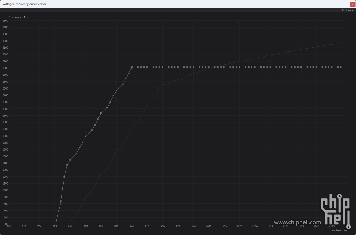Click the 2800 frequency axis value
Screen dimensions: 356x235
pyautogui.click(x=5, y=68)
